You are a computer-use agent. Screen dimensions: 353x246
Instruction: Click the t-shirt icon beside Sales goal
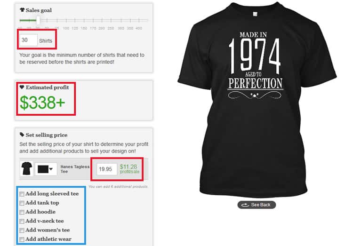(22, 10)
